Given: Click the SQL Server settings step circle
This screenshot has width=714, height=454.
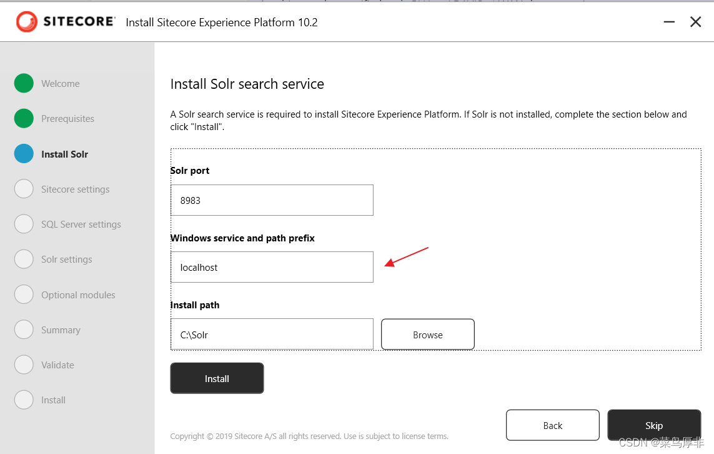Looking at the screenshot, I should (24, 224).
